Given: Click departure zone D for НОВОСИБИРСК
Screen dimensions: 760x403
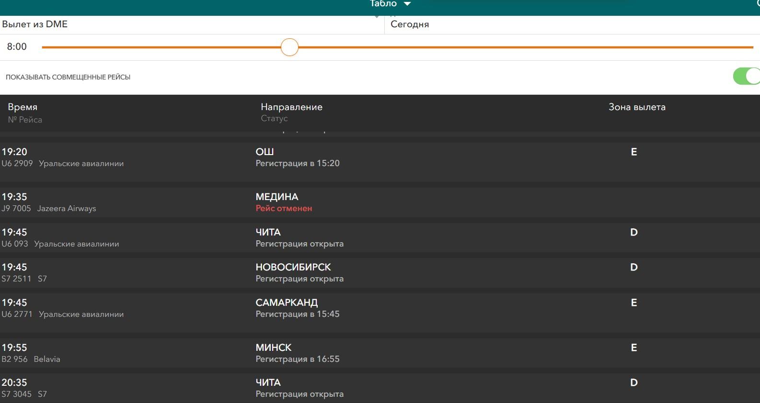Looking at the screenshot, I should 634,267.
